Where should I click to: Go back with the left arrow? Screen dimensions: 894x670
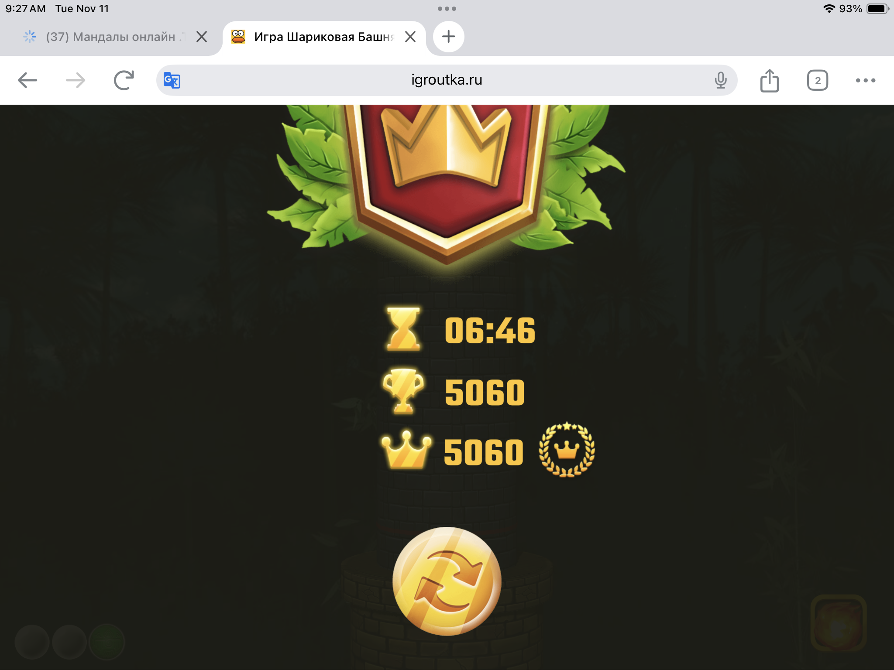28,80
